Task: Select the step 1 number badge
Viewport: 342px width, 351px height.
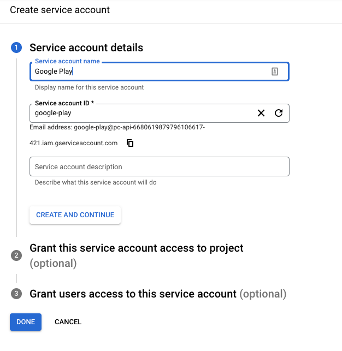Action: pos(16,47)
